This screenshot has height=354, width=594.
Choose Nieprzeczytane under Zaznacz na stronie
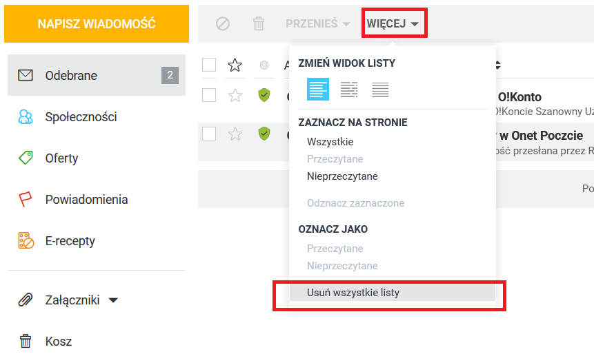(342, 176)
